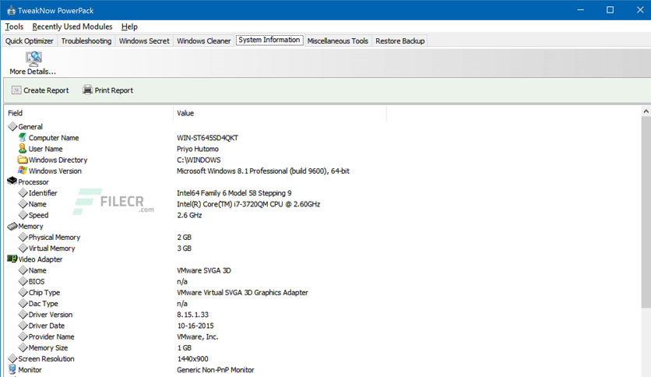Image resolution: width=651 pixels, height=377 pixels.
Task: Select the Computer Name row label
Action: tap(54, 138)
